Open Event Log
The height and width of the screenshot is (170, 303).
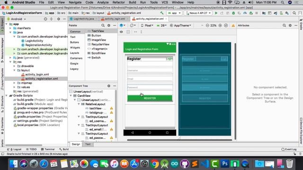(x=289, y=149)
